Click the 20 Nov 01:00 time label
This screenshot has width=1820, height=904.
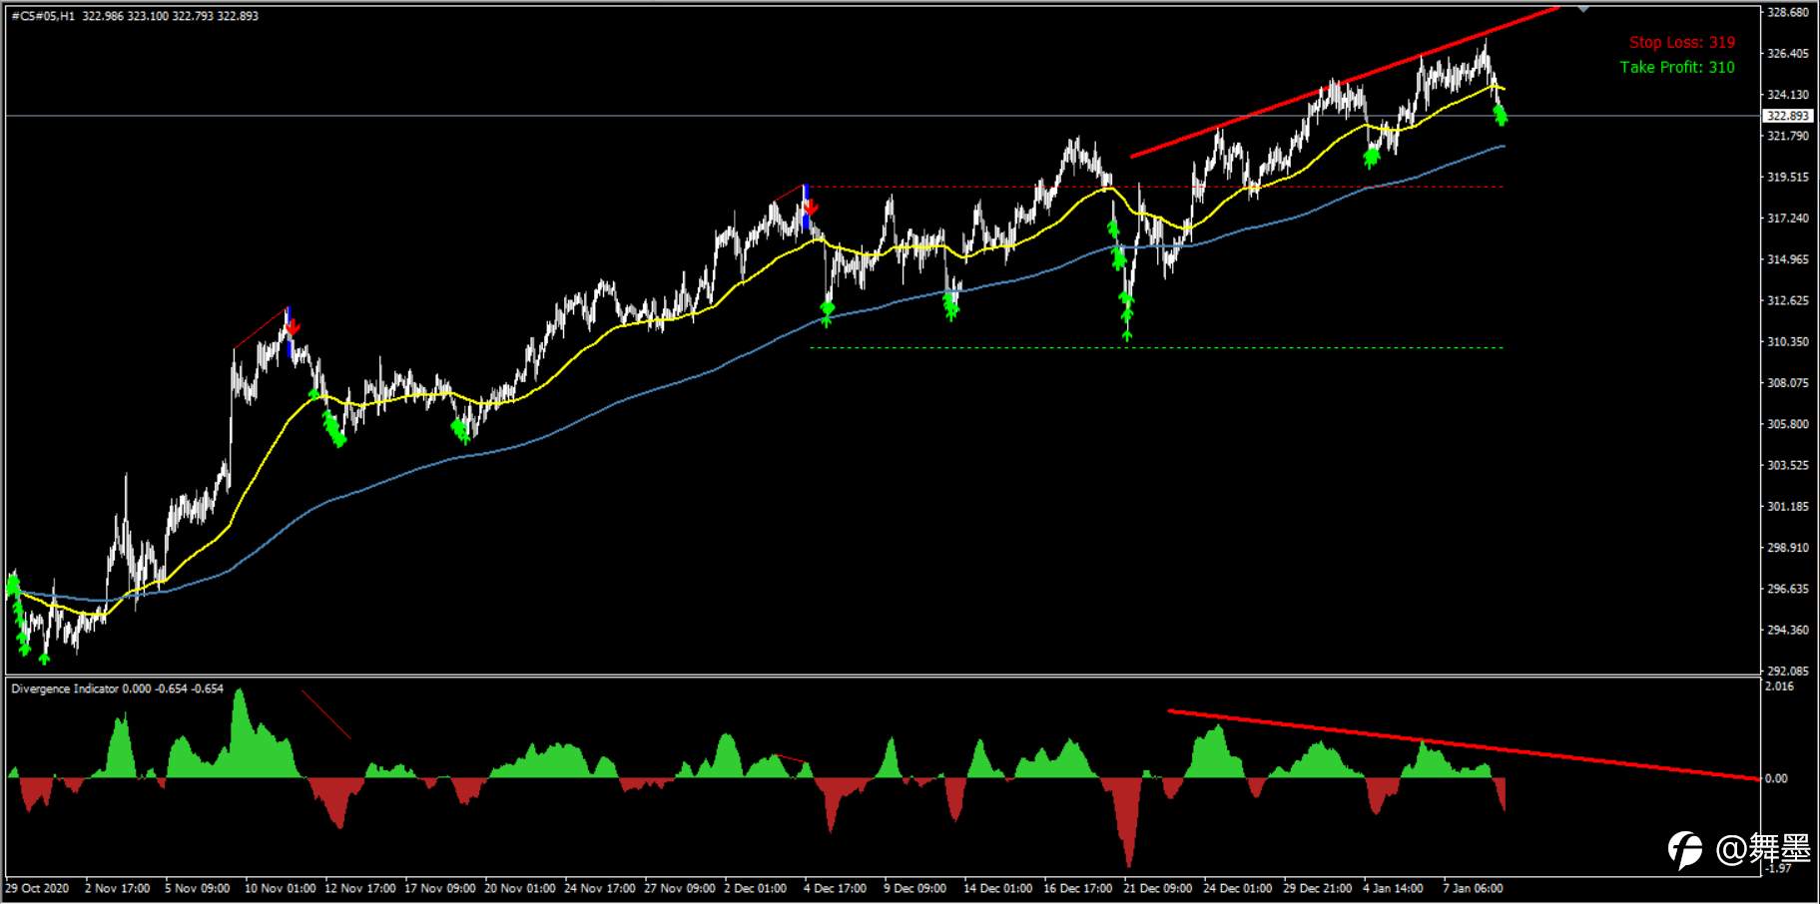click(519, 888)
